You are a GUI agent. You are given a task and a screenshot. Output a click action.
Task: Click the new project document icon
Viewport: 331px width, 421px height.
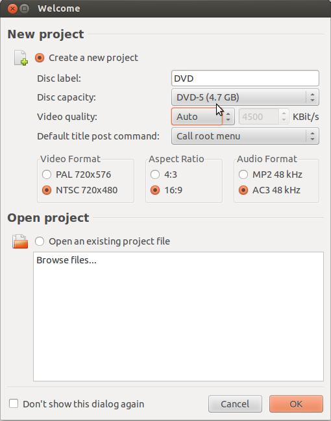click(21, 58)
